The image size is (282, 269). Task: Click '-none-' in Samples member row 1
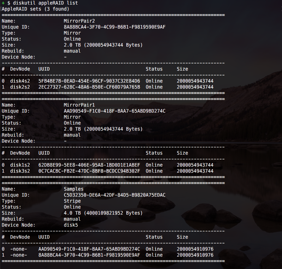pos(18,255)
